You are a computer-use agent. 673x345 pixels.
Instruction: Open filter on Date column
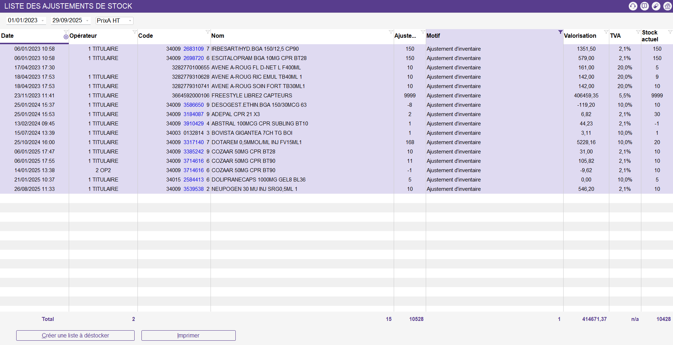[x=66, y=32]
